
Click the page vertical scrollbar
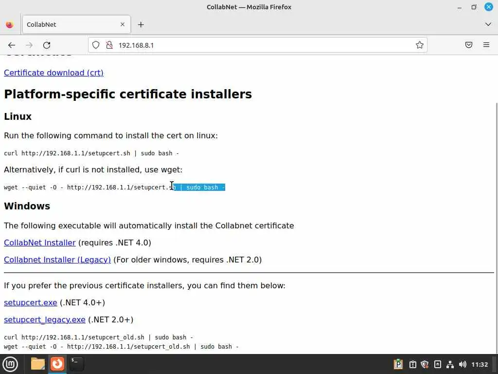click(496, 228)
